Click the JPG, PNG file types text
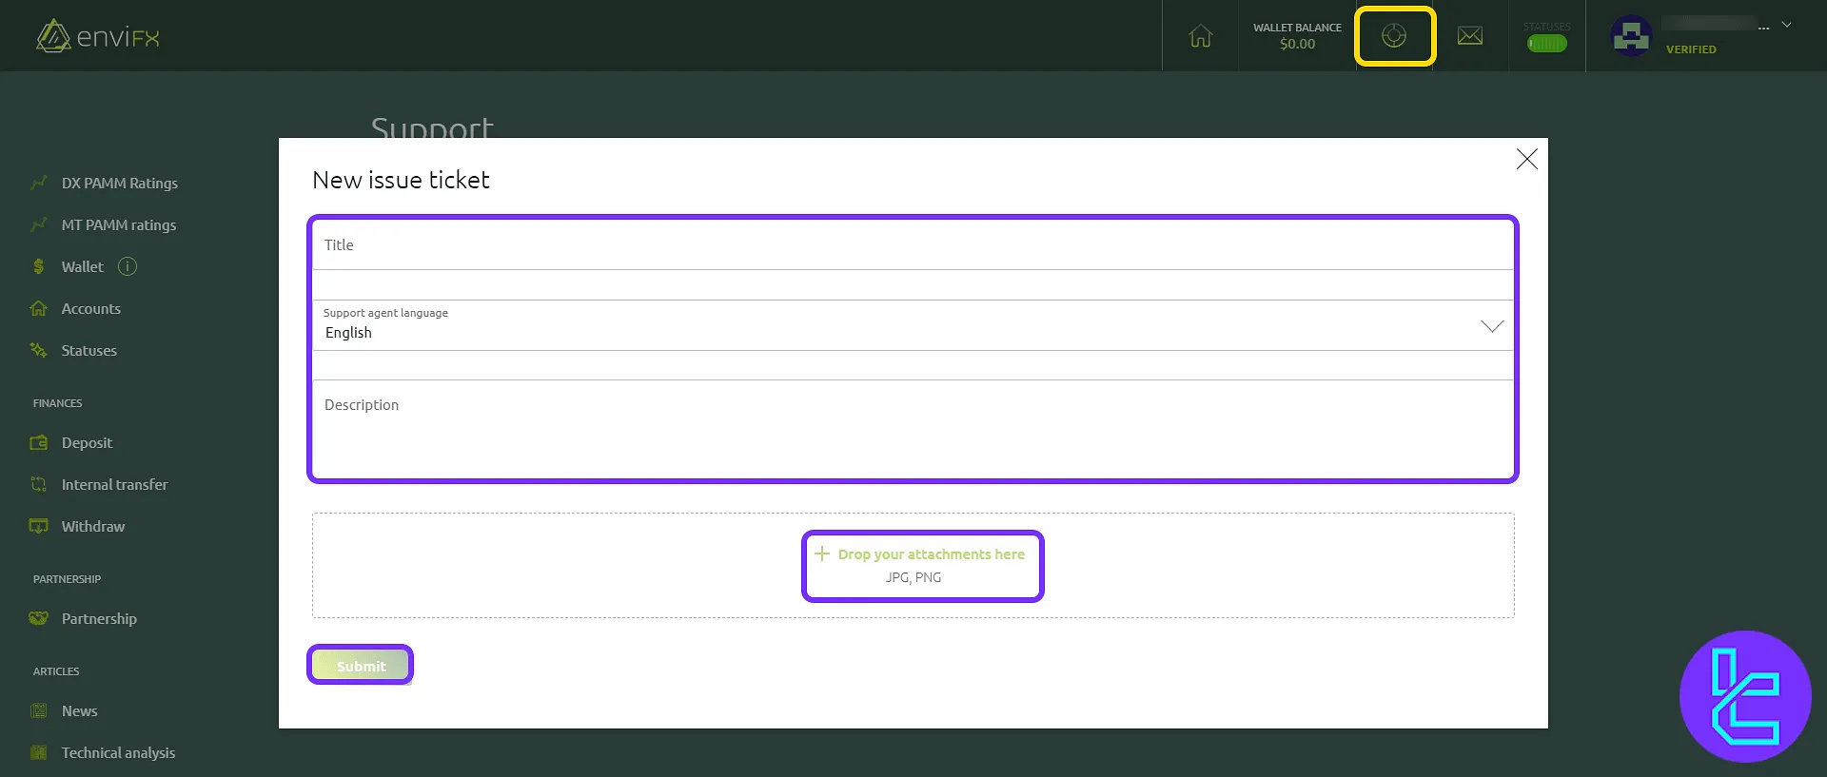 click(913, 577)
